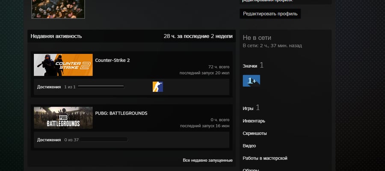The image size is (385, 171).
Task: Open Все недавно запущенные link
Action: click(x=207, y=160)
